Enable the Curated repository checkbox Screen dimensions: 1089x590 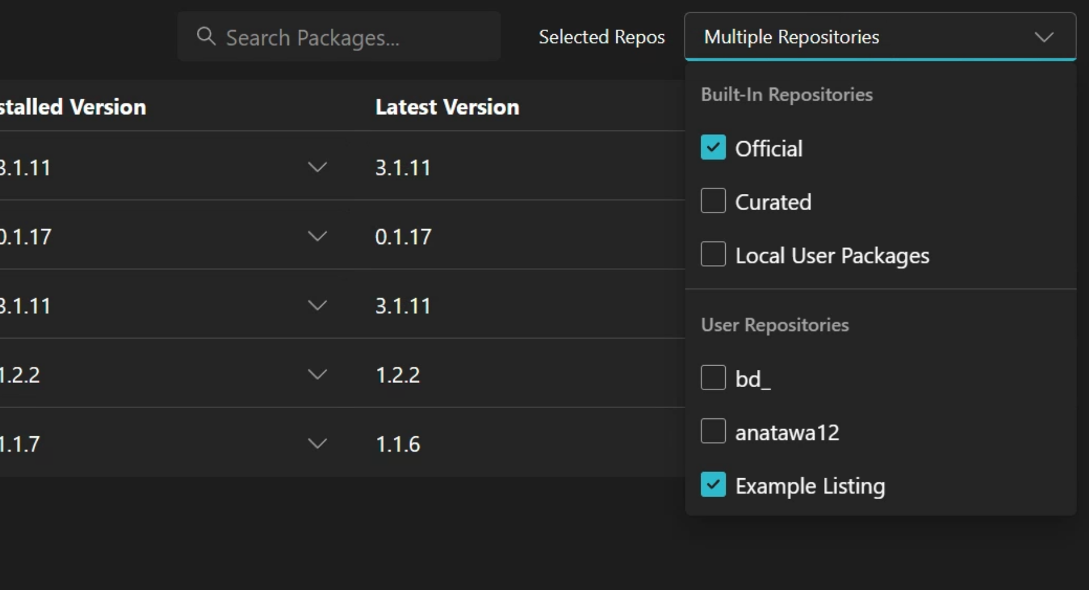[713, 201]
